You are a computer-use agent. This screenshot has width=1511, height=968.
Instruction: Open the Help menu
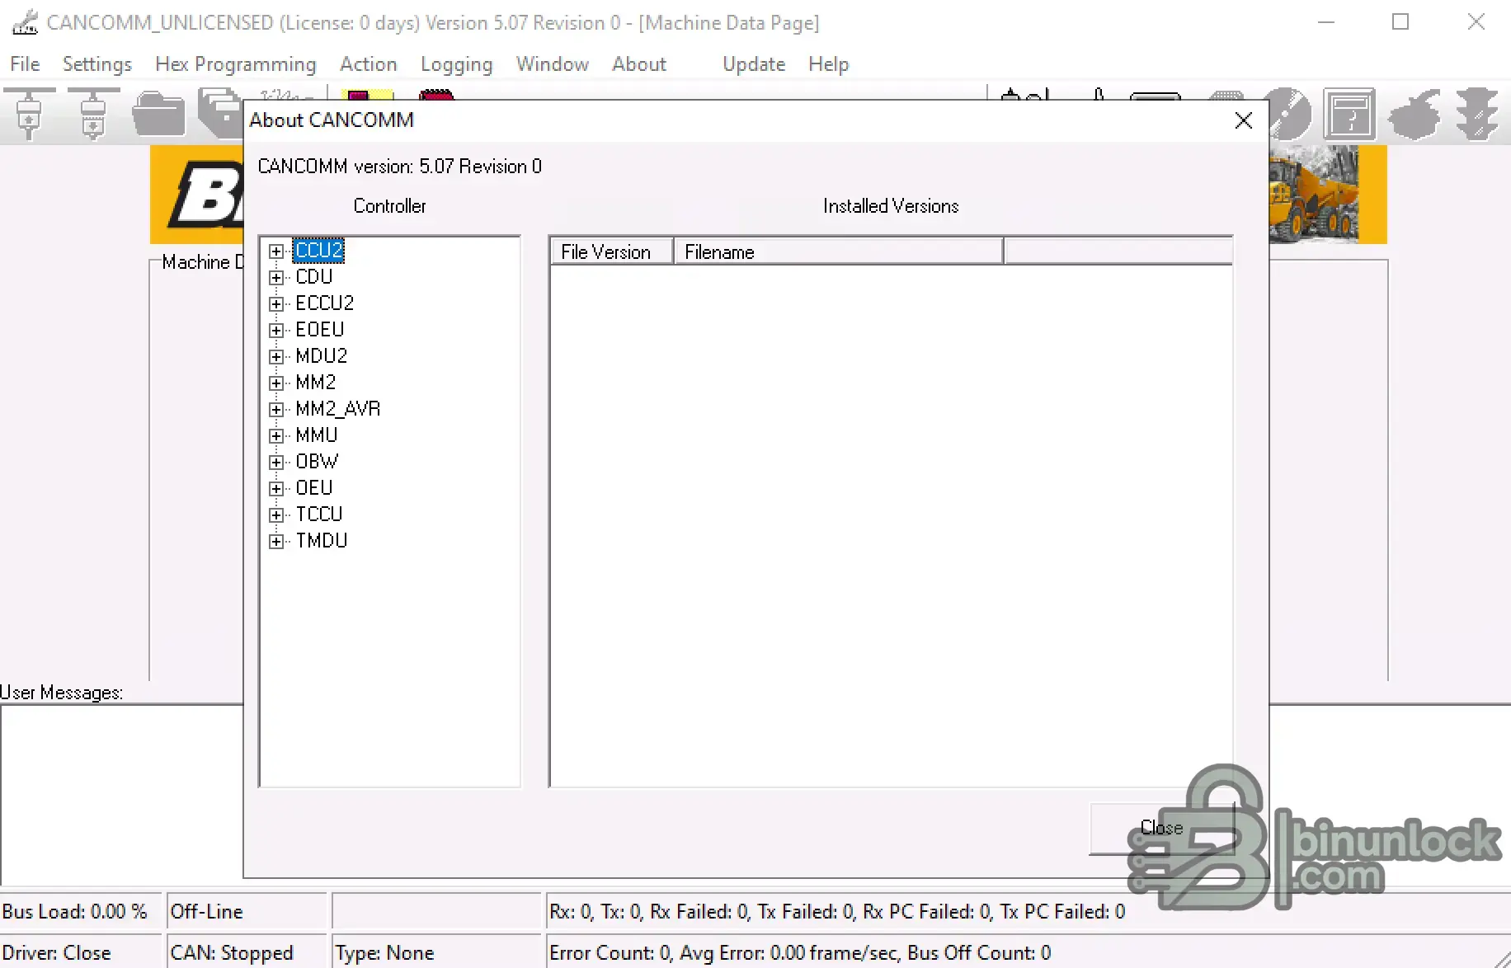tap(829, 64)
